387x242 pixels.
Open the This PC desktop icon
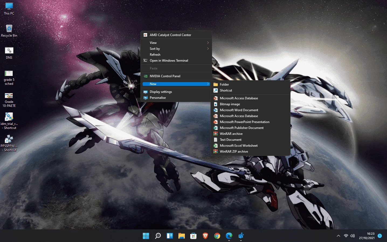9,9
